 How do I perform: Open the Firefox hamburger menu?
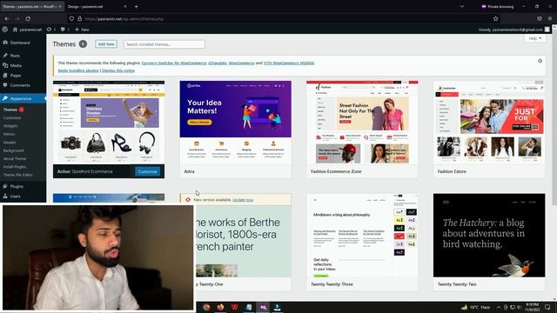click(550, 18)
